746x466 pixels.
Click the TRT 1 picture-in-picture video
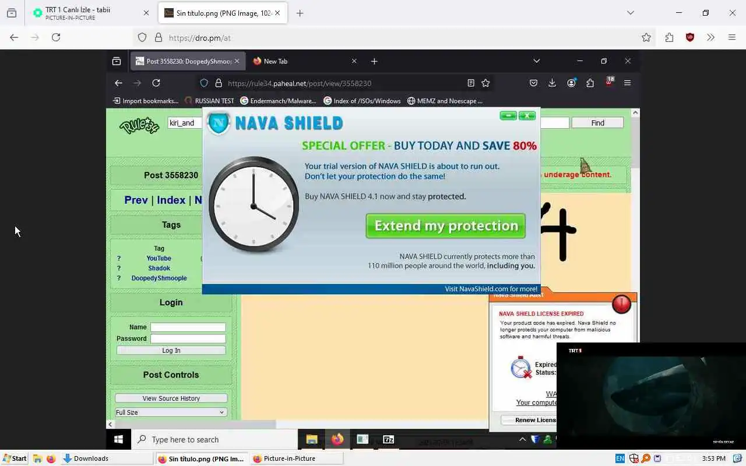point(651,396)
